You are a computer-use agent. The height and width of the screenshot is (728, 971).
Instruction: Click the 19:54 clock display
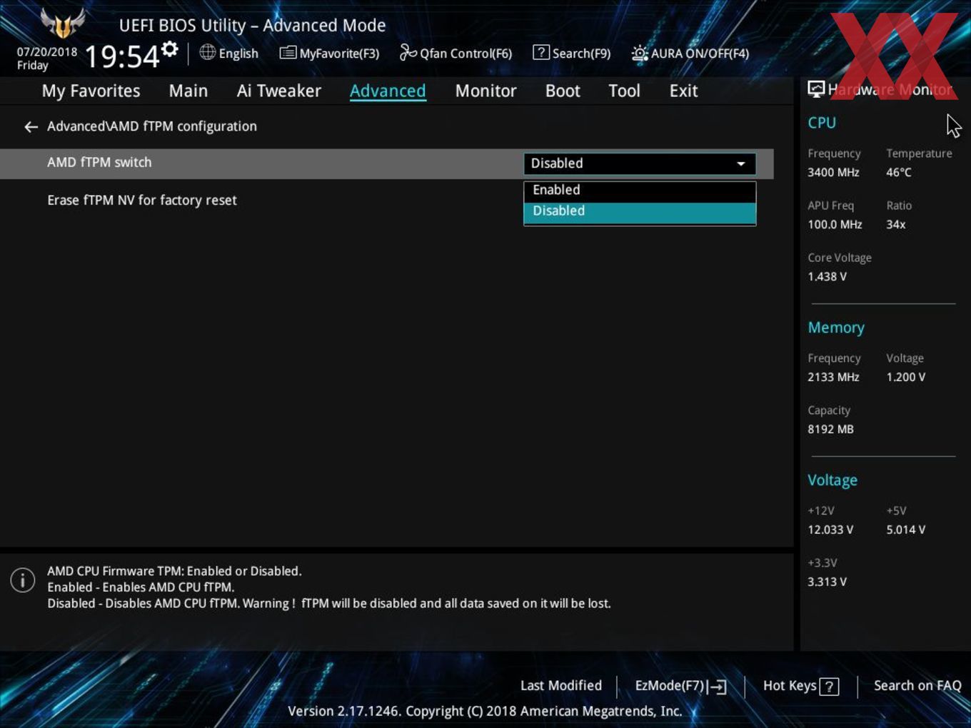tap(122, 56)
